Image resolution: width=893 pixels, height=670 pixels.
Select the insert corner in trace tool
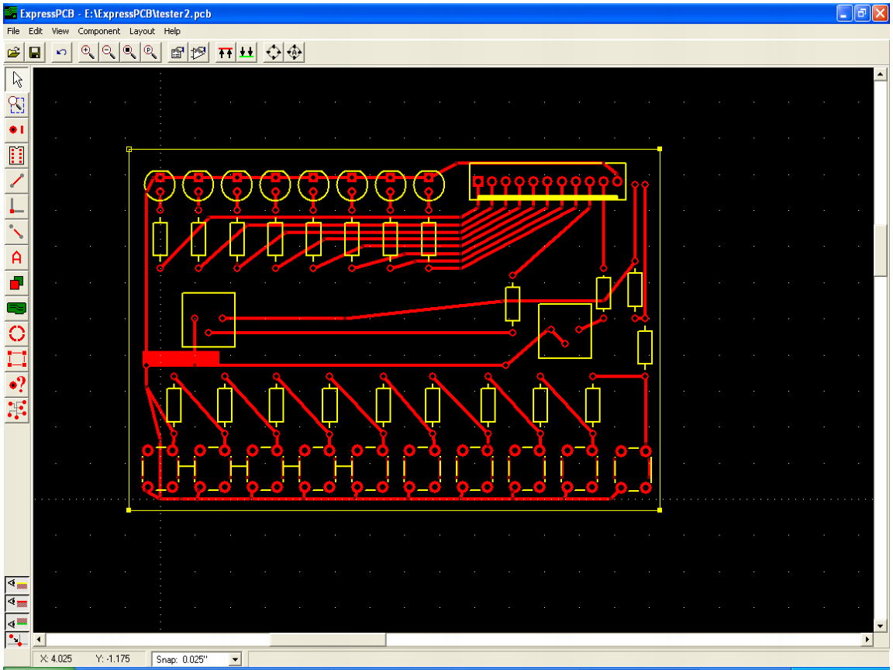(17, 206)
